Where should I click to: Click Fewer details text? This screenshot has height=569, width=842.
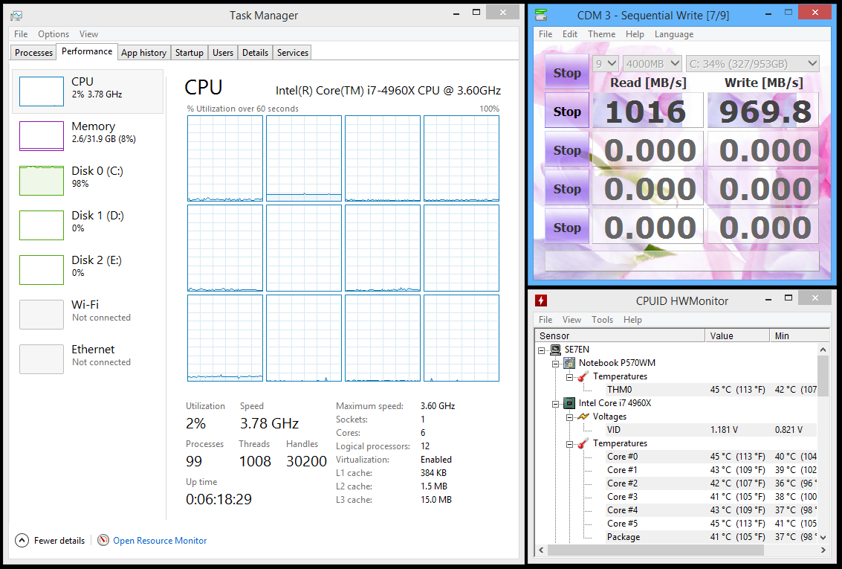[59, 541]
